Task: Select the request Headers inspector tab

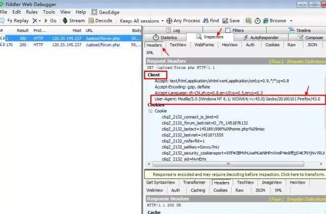Action: (x=154, y=45)
